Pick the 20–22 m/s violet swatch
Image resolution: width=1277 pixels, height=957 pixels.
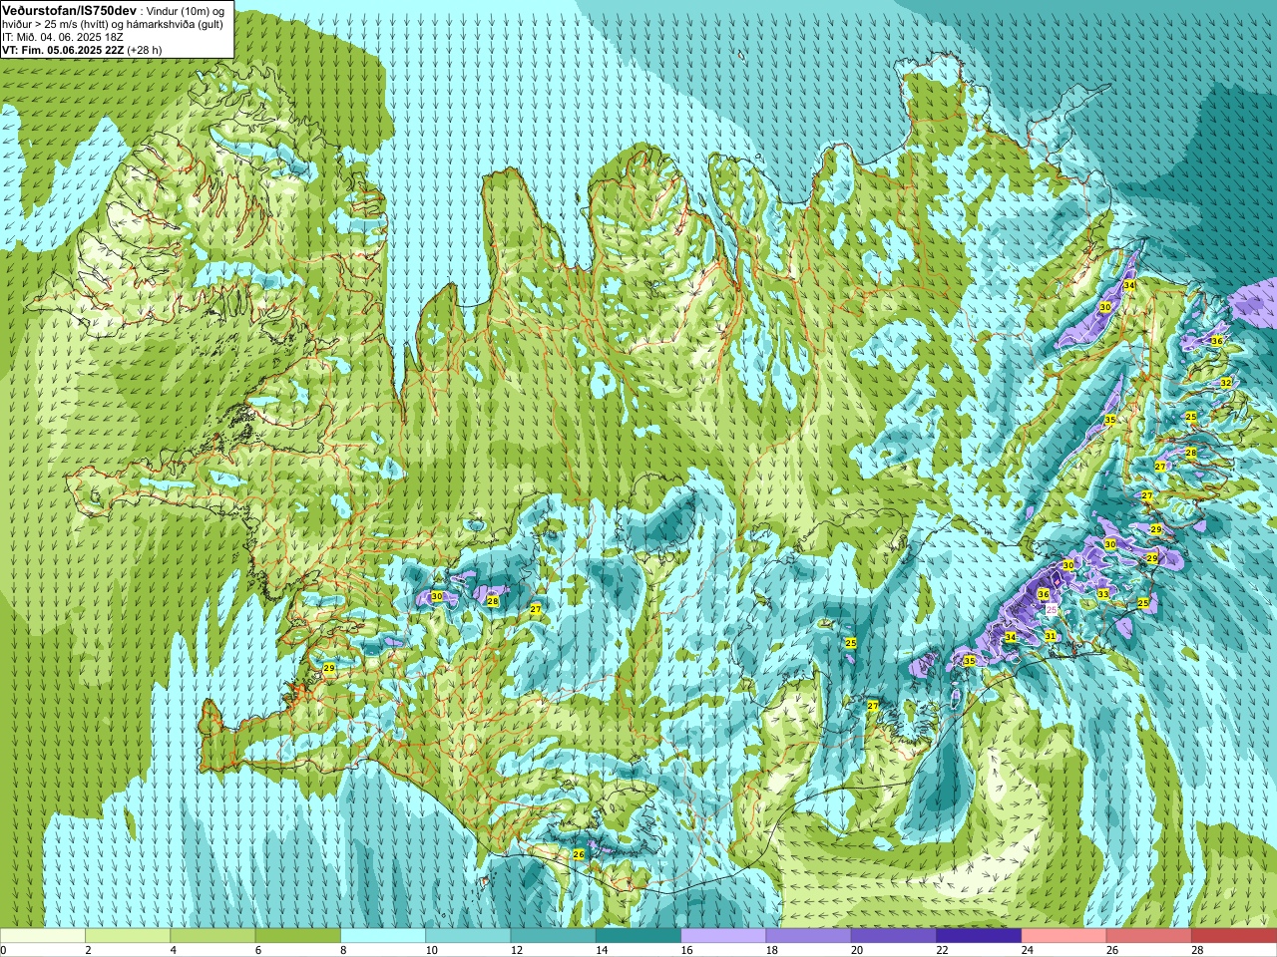coord(894,936)
